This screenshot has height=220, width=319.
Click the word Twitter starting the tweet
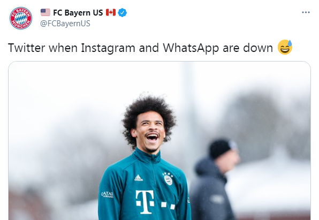point(26,48)
